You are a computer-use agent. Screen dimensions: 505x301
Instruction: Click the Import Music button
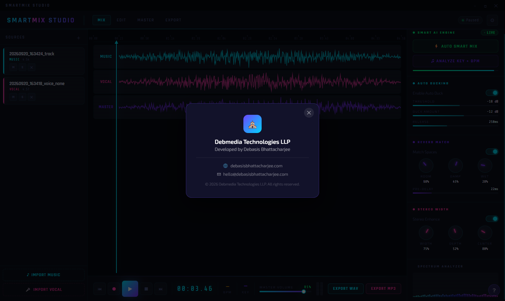(x=44, y=275)
